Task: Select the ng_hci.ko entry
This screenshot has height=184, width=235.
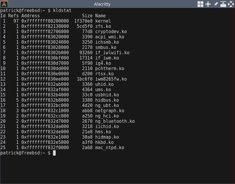Action: tap(107, 116)
